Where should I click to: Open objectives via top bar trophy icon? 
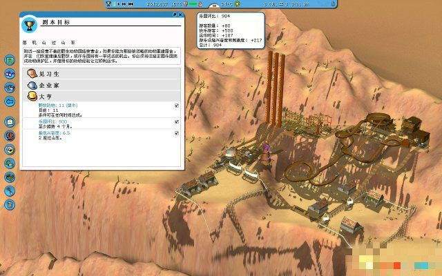pos(108,4)
